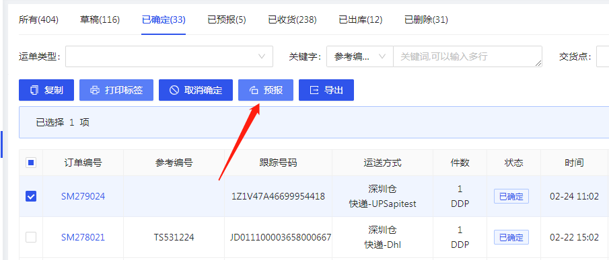Click the 时间 column header
Viewport: 609px width, 260px height.
coord(575,163)
